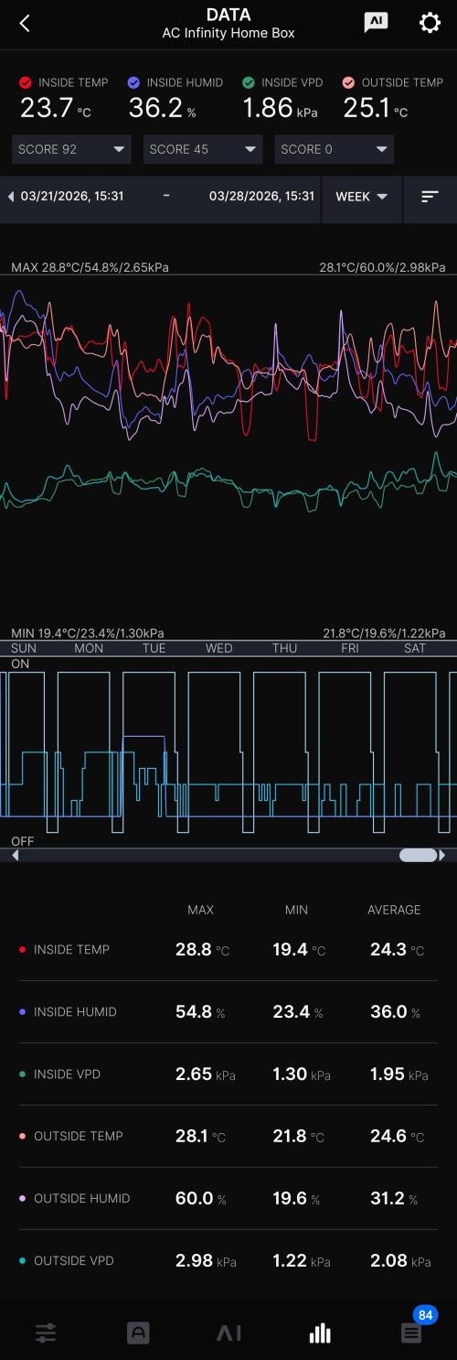This screenshot has height=1360, width=457.
Task: Open the sort/filter lines icon
Action: point(430,197)
